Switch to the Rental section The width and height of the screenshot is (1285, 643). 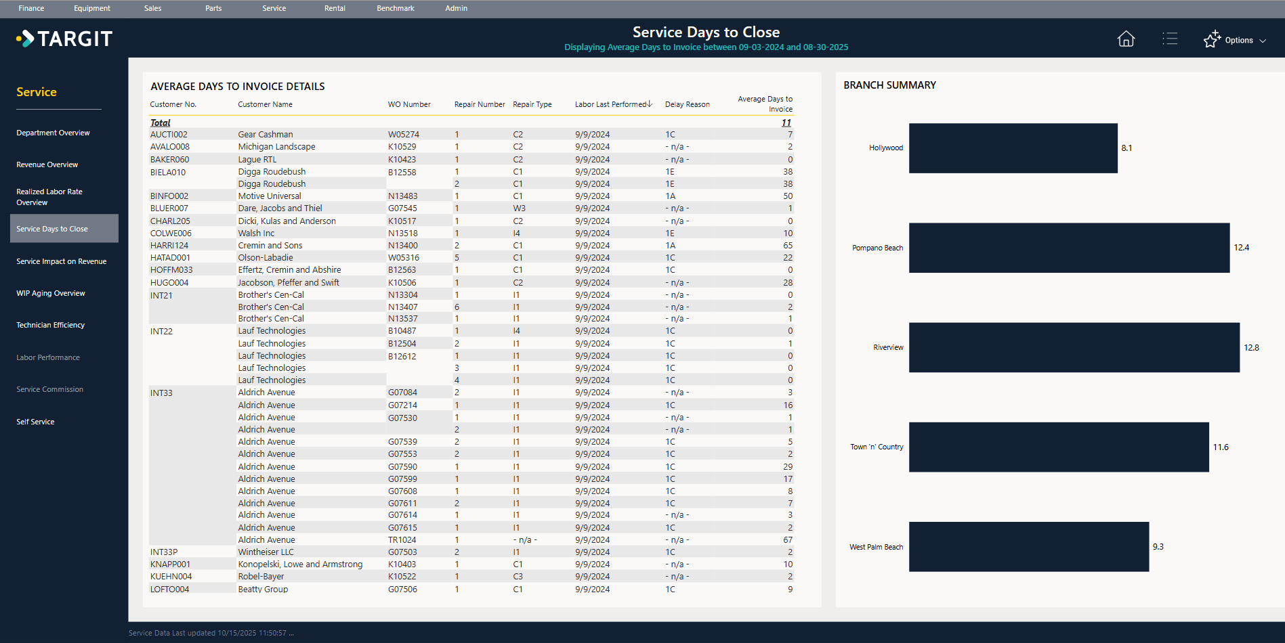[x=335, y=8]
